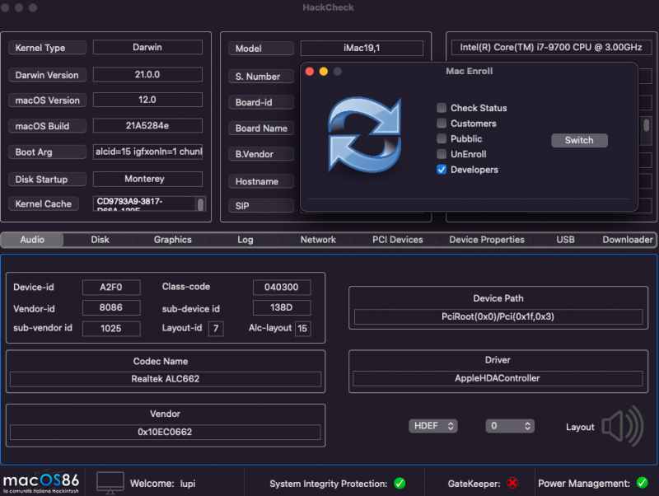Open the HDEF dropdown
Image resolution: width=659 pixels, height=496 pixels.
pos(433,426)
